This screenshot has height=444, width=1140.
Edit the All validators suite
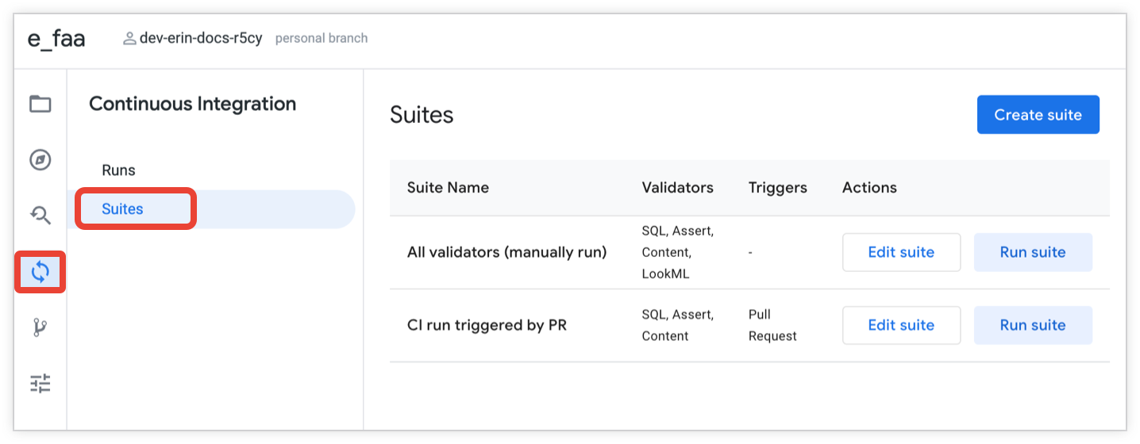pos(901,252)
